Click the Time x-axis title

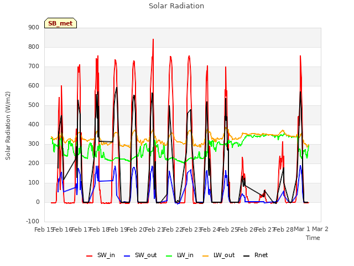[313, 238]
